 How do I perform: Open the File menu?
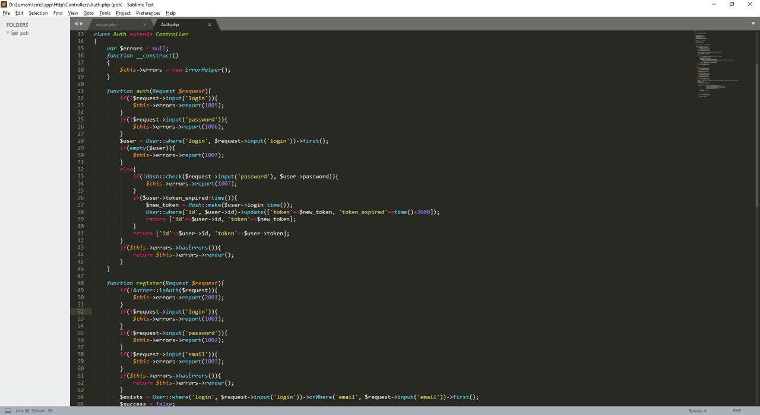click(x=6, y=13)
